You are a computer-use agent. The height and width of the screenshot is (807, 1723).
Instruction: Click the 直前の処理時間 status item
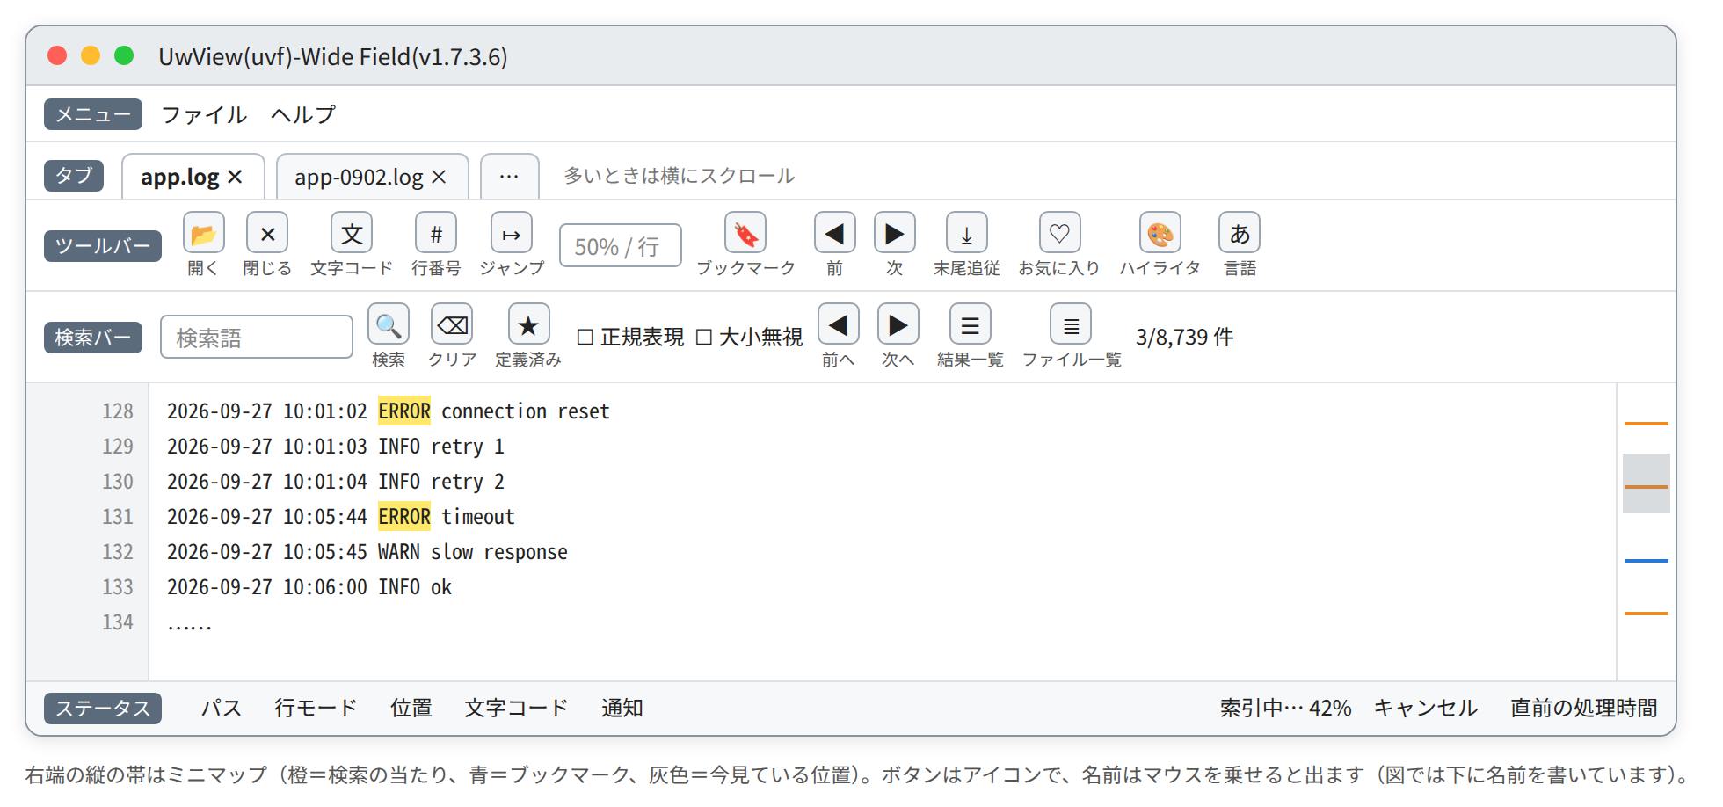point(1583,708)
